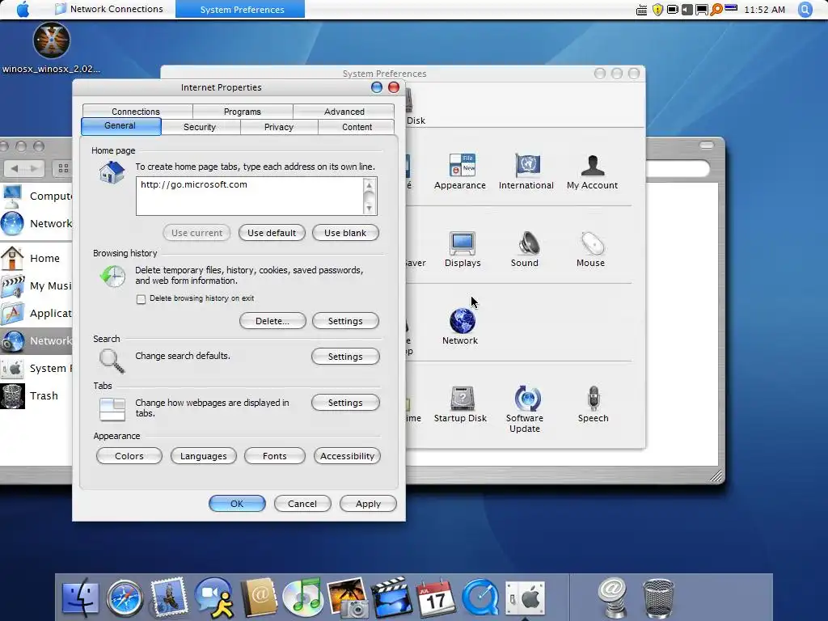Click the shield tray icon
Viewport: 828px width, 621px height.
coord(657,10)
